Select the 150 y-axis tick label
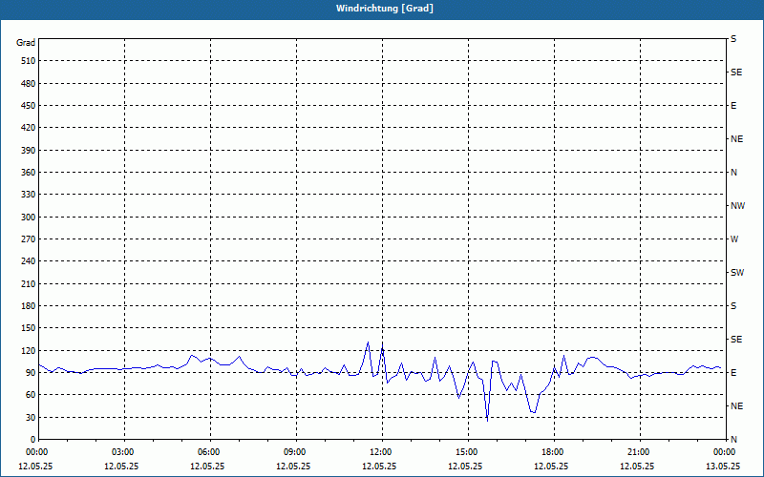 (29, 327)
